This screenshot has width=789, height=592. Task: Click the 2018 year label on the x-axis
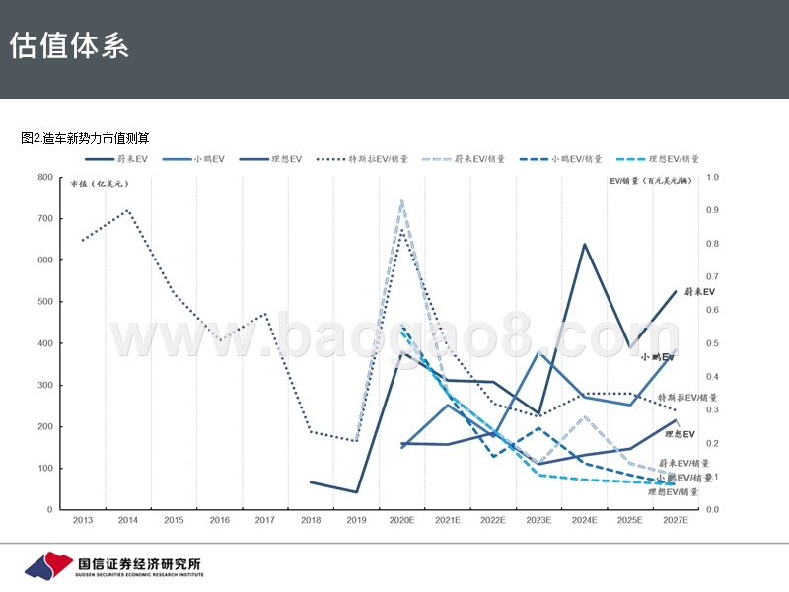pyautogui.click(x=311, y=520)
